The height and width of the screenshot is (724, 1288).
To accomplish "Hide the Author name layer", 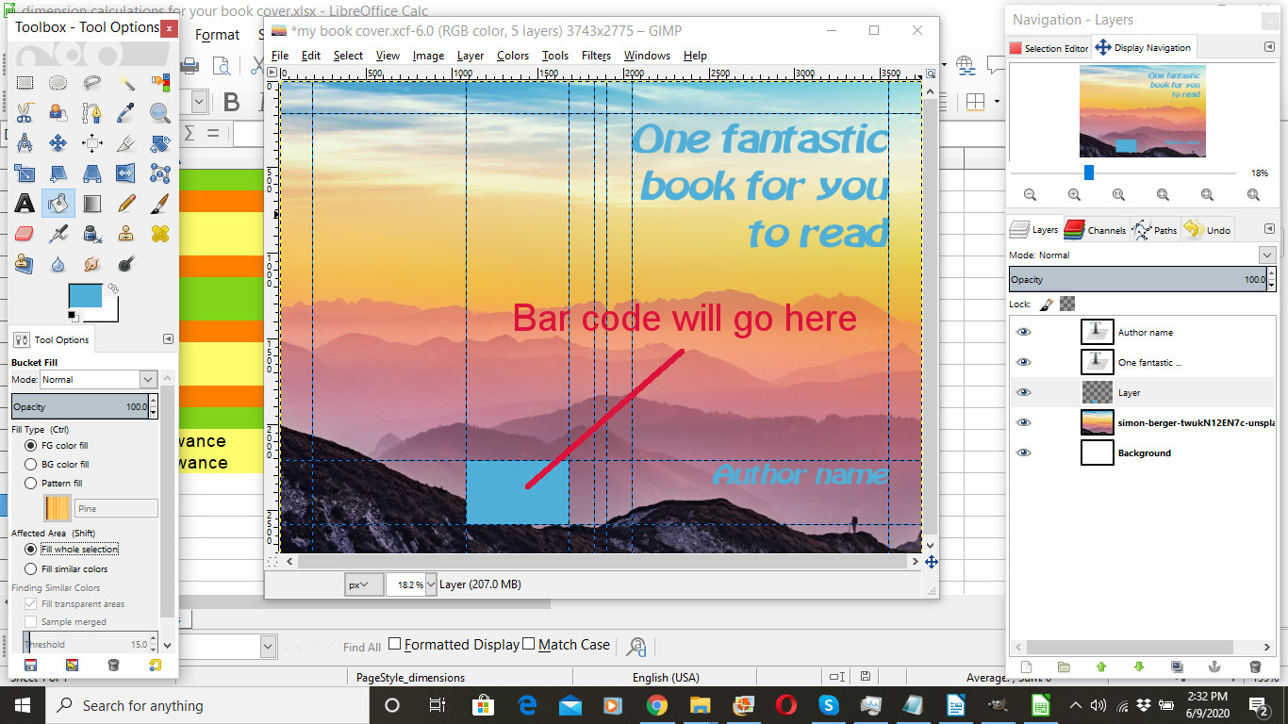I will pyautogui.click(x=1024, y=332).
